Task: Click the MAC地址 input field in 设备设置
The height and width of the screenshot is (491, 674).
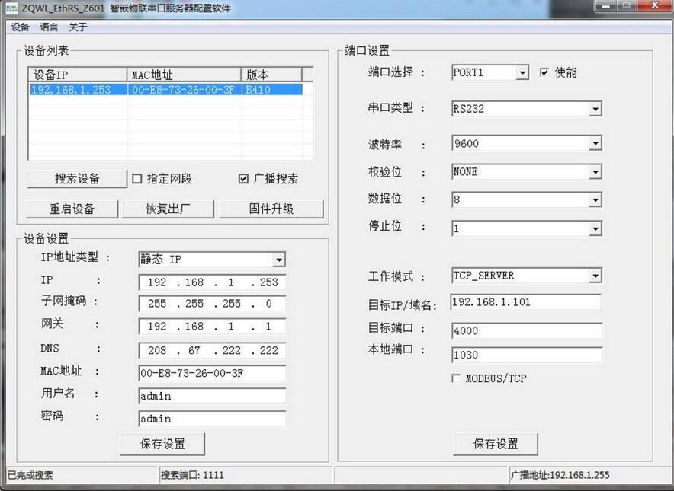Action: [213, 373]
